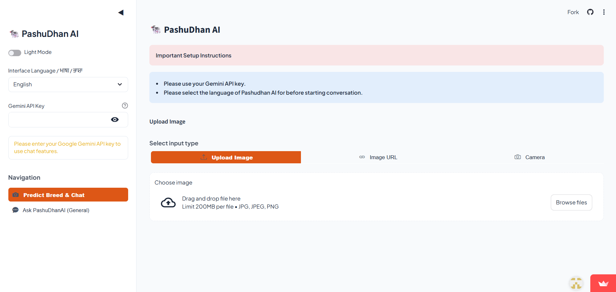Open the GitHub repository icon
The image size is (616, 292).
pos(590,12)
